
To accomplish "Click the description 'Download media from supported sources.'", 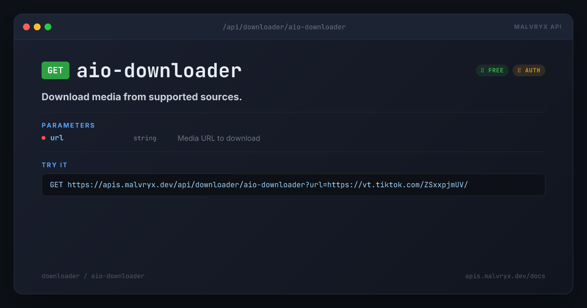I will pyautogui.click(x=142, y=97).
